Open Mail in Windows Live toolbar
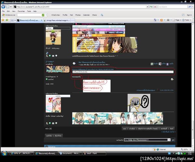This screenshot has height=162, width=195. point(71,15)
